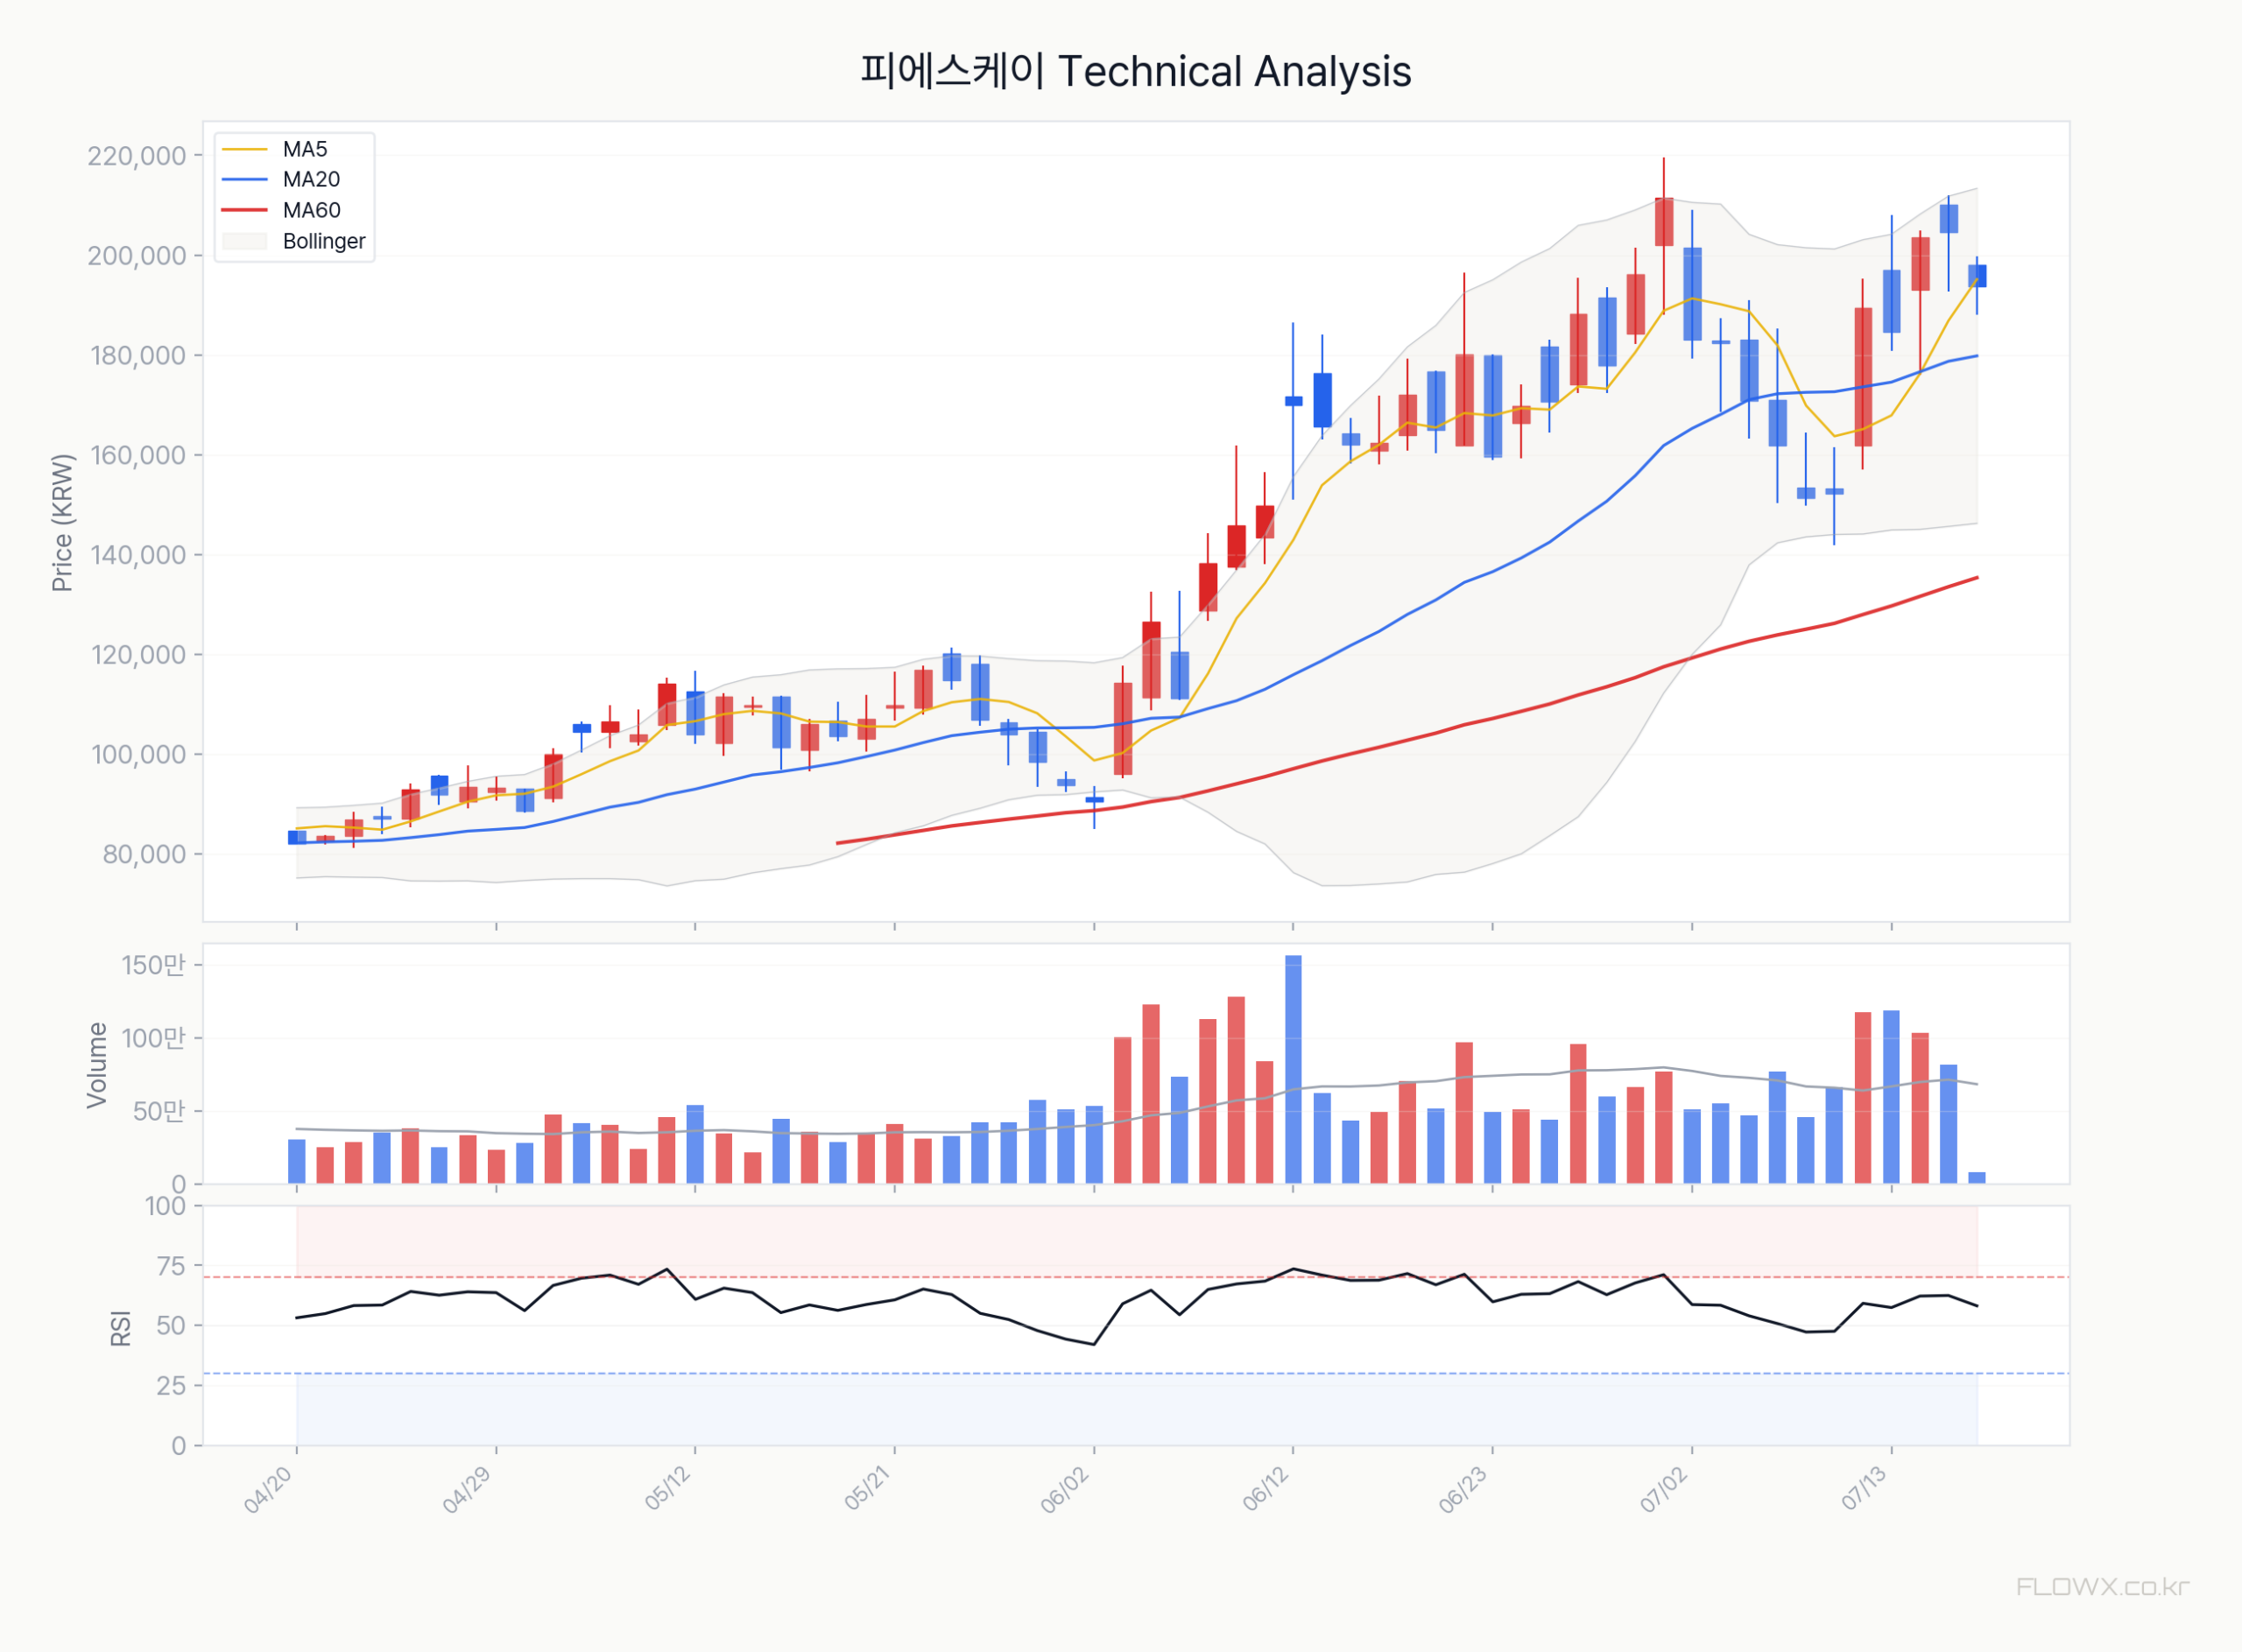This screenshot has height=1652, width=2242.
Task: Click the grey Bollinger legend patch
Action: (x=245, y=242)
